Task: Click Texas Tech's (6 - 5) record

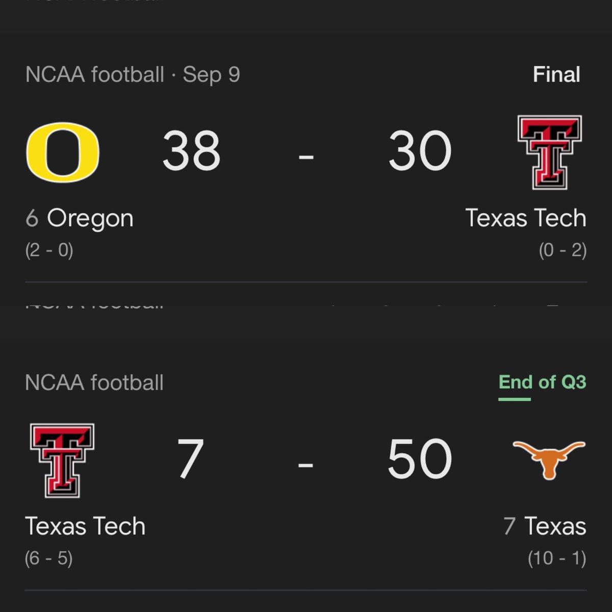Action: click(x=49, y=558)
